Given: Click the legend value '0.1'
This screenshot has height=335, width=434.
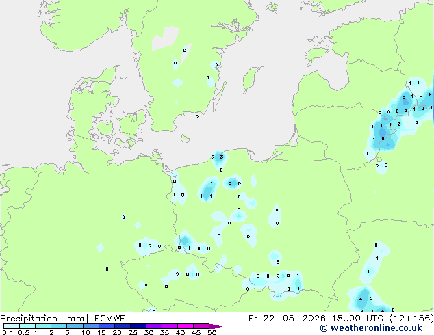Looking at the screenshot, I should click(x=8, y=332).
